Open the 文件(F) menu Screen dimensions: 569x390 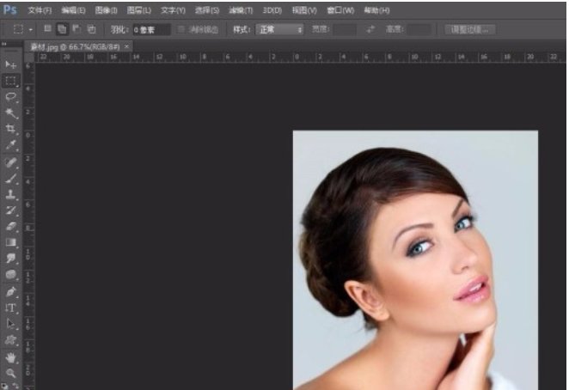[40, 10]
